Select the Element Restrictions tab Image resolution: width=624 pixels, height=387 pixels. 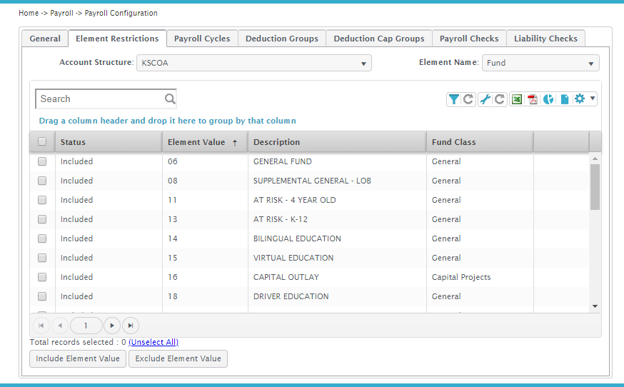[x=117, y=39]
